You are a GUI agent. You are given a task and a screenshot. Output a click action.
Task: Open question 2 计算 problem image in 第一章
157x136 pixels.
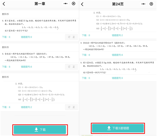click(x=40, y=92)
